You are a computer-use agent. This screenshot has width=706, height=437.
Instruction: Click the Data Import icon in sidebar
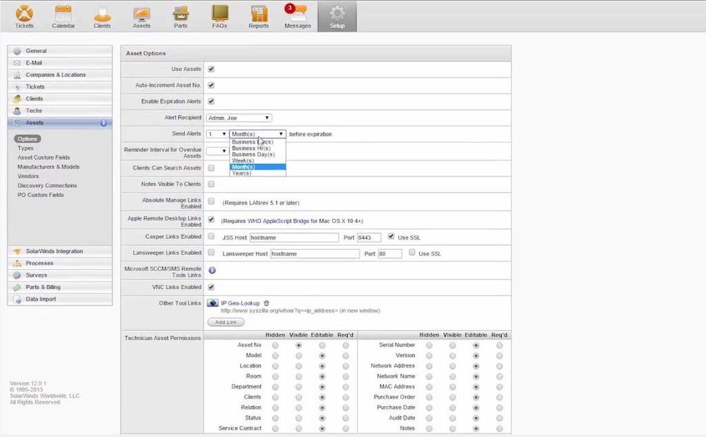17,299
